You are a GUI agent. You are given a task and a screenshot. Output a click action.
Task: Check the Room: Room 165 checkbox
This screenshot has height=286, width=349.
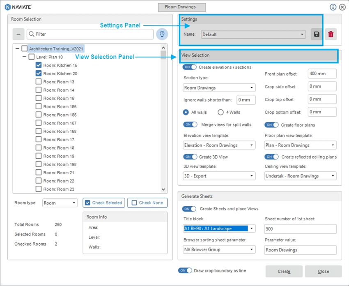39,106
